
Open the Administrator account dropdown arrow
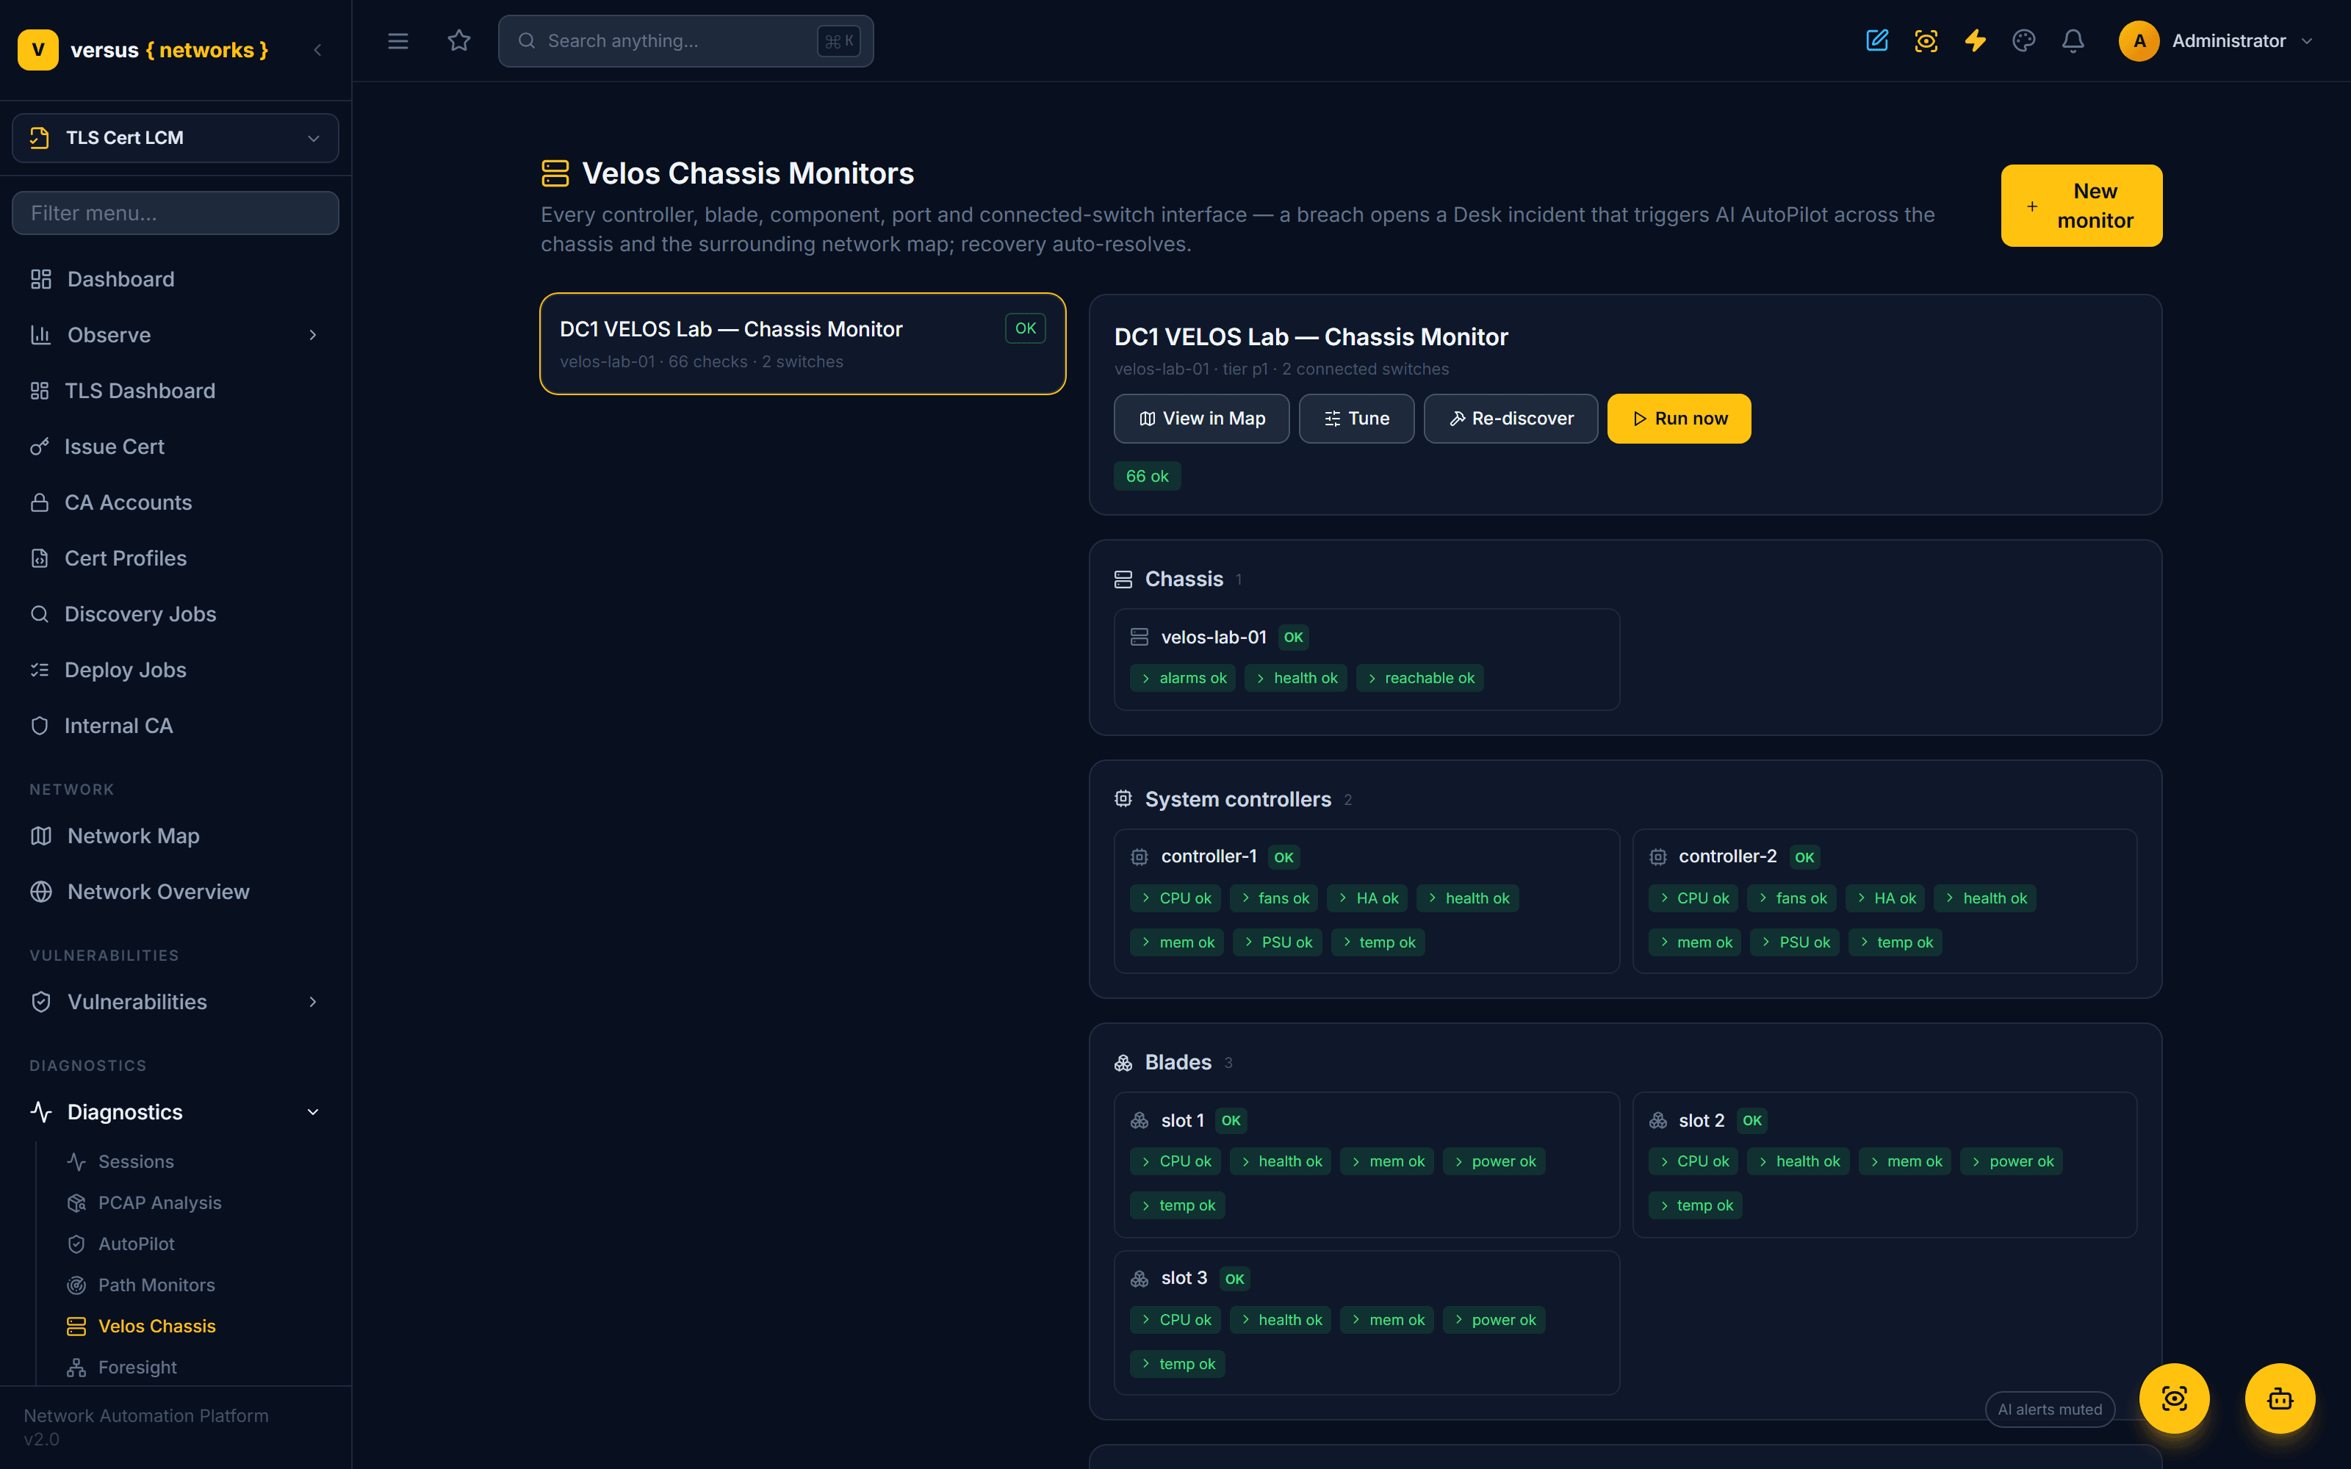coord(2307,41)
